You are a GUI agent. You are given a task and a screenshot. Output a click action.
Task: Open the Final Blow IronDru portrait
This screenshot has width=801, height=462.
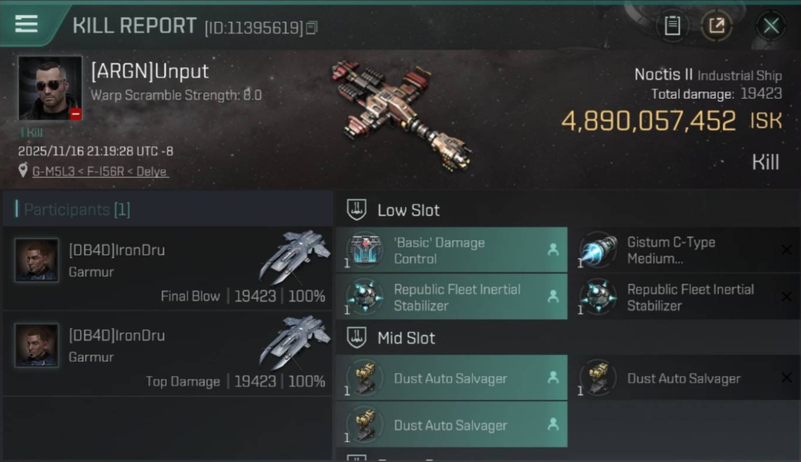[x=37, y=260]
